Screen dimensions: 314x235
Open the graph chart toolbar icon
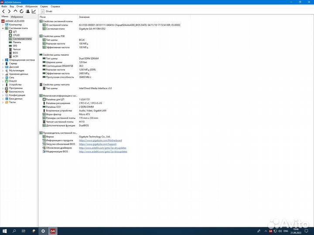[34, 11]
